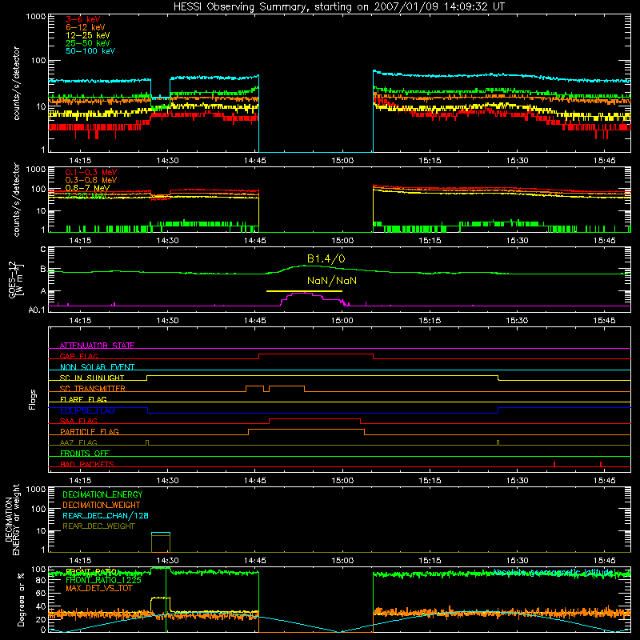Click the SAA_FLAG label

click(78, 421)
